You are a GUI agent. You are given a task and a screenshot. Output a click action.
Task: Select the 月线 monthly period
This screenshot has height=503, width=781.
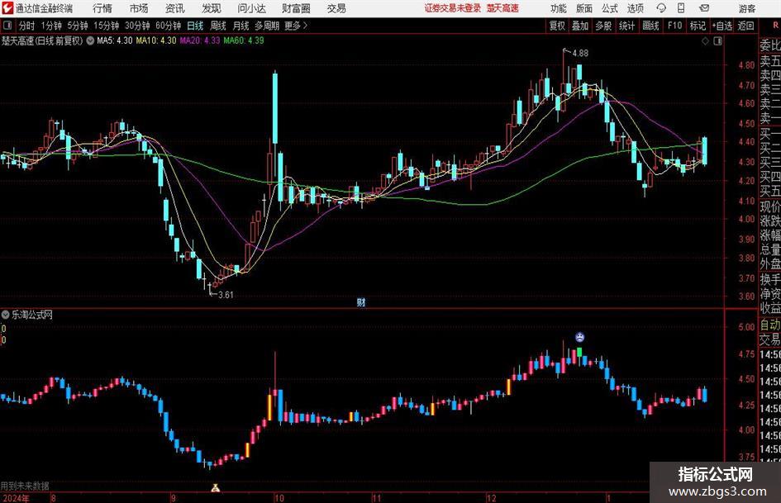pyautogui.click(x=241, y=26)
